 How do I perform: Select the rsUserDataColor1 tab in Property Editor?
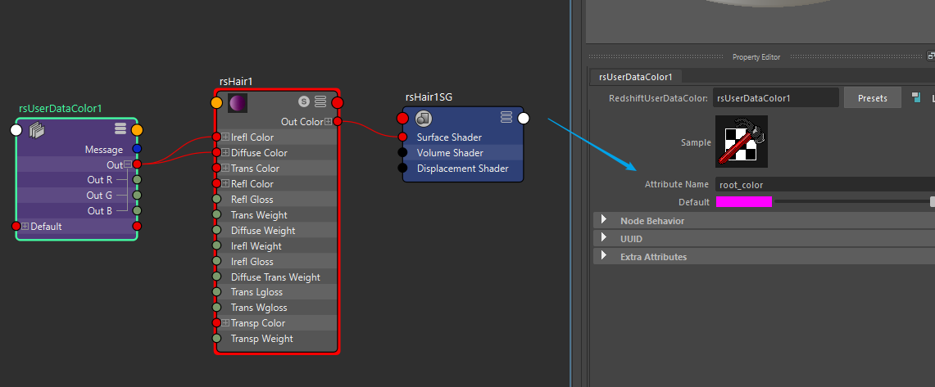click(x=636, y=77)
